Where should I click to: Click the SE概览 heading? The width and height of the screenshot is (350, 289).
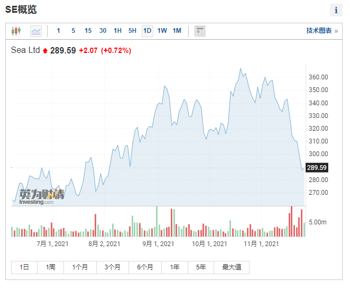click(x=21, y=10)
